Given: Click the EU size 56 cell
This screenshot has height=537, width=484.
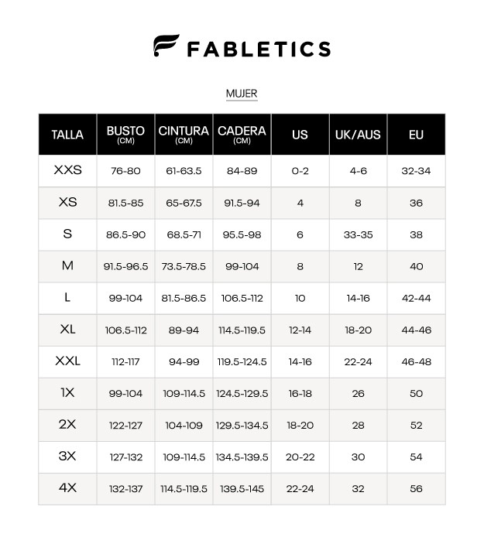Looking at the screenshot, I should [x=416, y=489].
